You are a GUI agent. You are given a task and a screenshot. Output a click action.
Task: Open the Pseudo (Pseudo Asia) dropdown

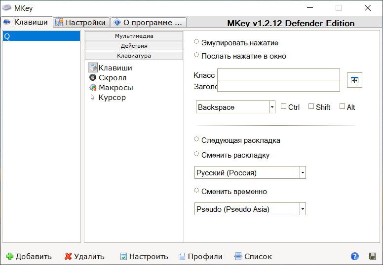pos(303,209)
